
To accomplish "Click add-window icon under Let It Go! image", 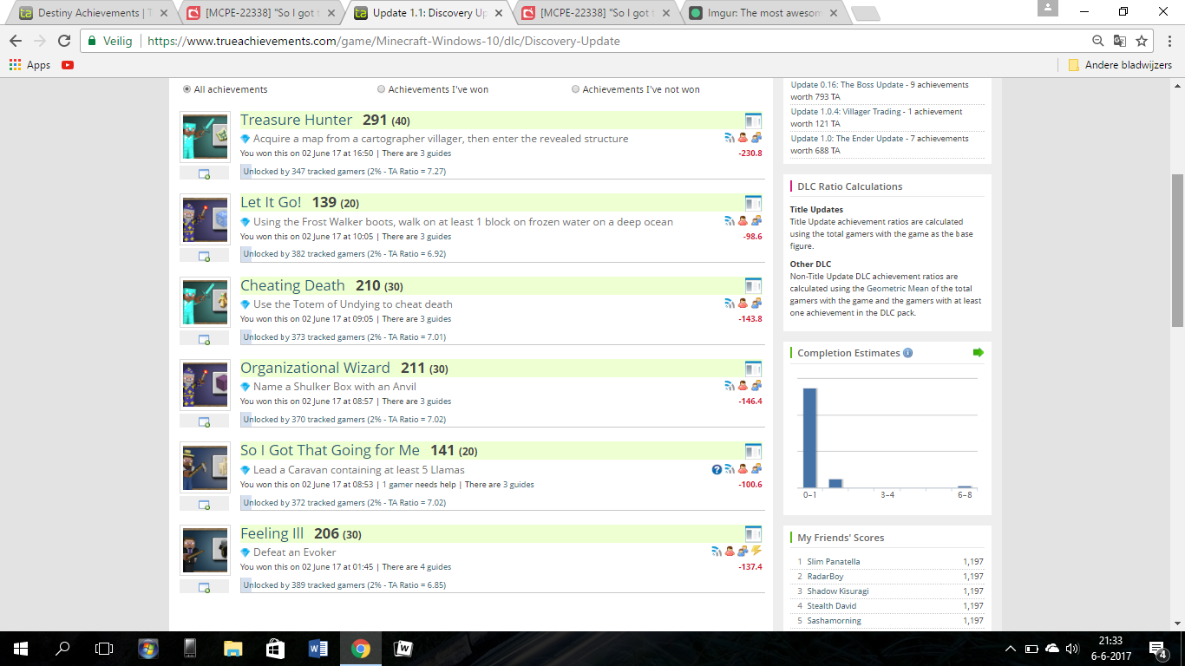I will (x=205, y=256).
